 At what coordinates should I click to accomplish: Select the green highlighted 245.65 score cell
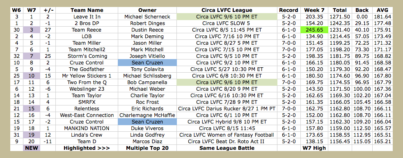coord(314,30)
